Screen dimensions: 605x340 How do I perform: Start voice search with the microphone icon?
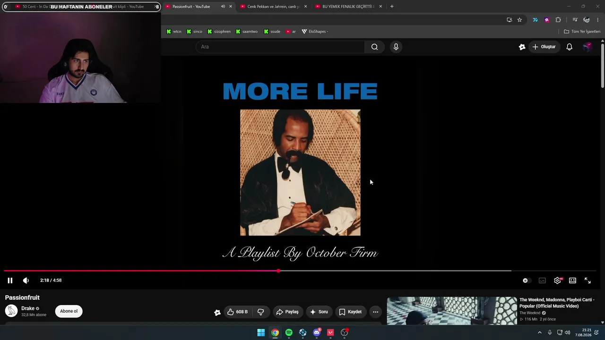[x=396, y=47]
